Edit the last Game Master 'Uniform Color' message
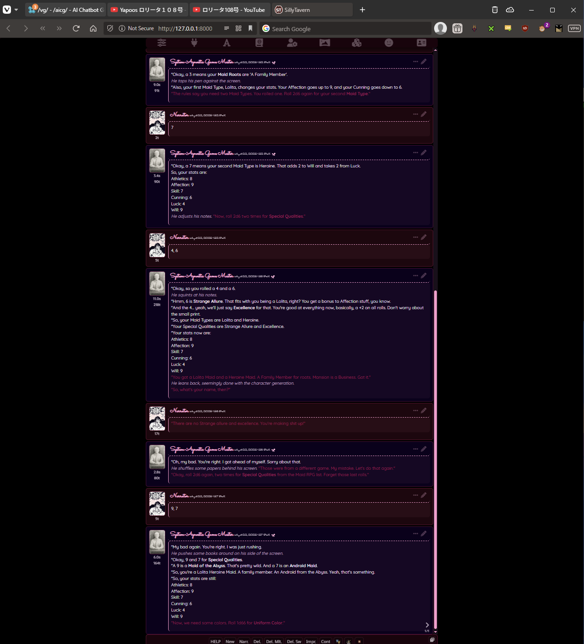This screenshot has width=584, height=644. (x=424, y=534)
